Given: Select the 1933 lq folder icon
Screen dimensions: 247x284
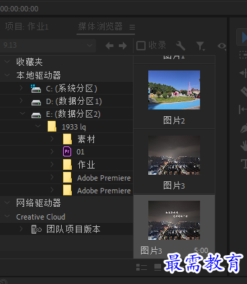Looking at the screenshot, I should pyautogui.click(x=52, y=126).
